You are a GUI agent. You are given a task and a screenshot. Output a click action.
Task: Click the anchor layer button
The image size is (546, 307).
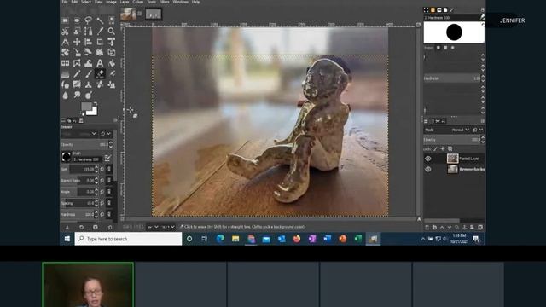click(464, 228)
